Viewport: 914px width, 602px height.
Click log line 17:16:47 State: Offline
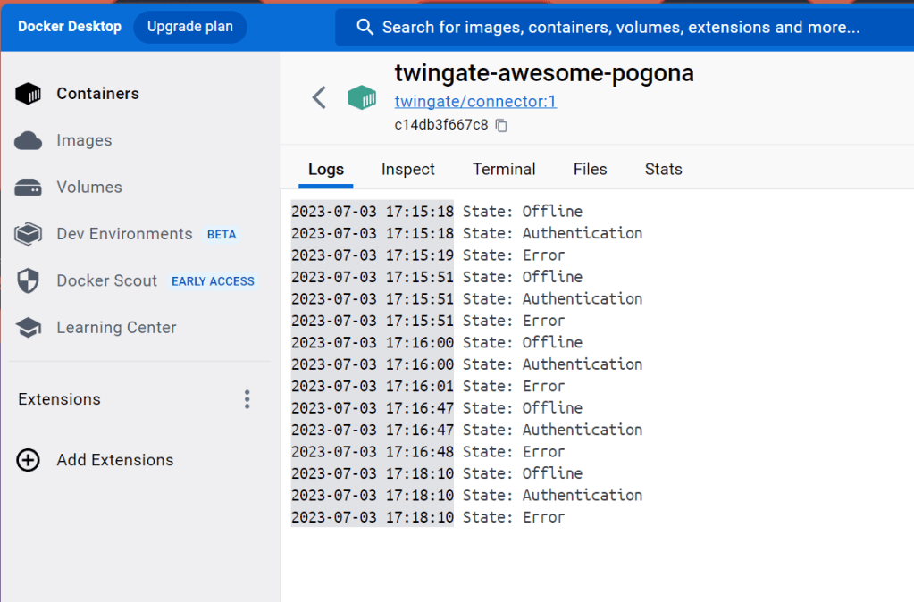pos(437,408)
